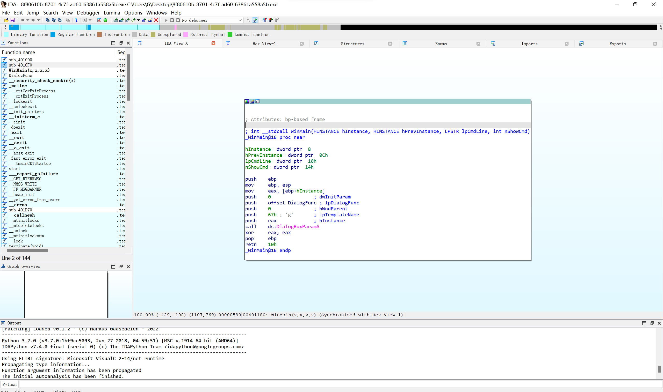The width and height of the screenshot is (663, 392).
Task: Select the start function entry
Action: click(x=14, y=168)
